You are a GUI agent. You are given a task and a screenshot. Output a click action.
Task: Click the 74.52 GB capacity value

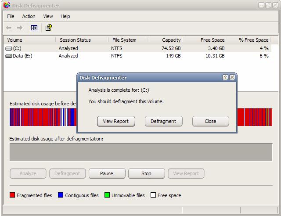click(171, 48)
